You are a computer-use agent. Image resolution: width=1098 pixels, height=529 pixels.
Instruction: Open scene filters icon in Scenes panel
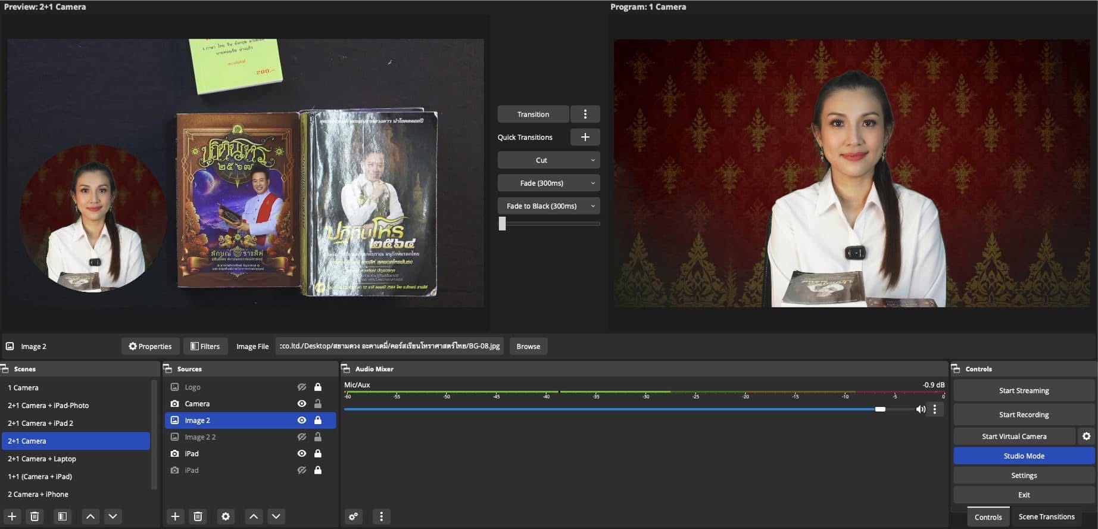coord(62,516)
